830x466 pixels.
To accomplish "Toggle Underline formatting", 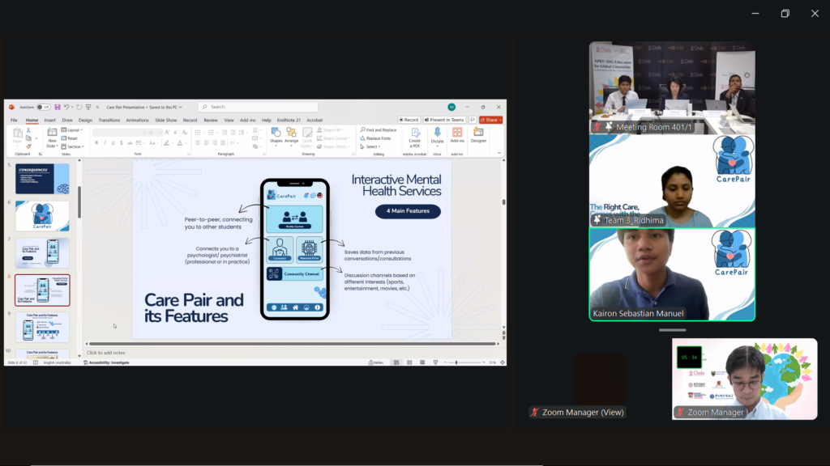I will coord(113,143).
